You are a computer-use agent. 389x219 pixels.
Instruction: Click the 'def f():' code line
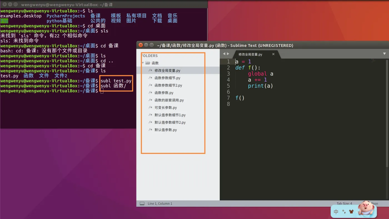(248, 68)
